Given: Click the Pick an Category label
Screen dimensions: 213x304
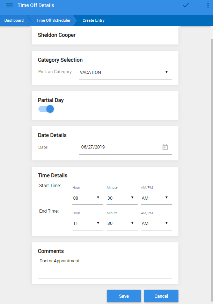Looking at the screenshot, I should click(55, 72).
